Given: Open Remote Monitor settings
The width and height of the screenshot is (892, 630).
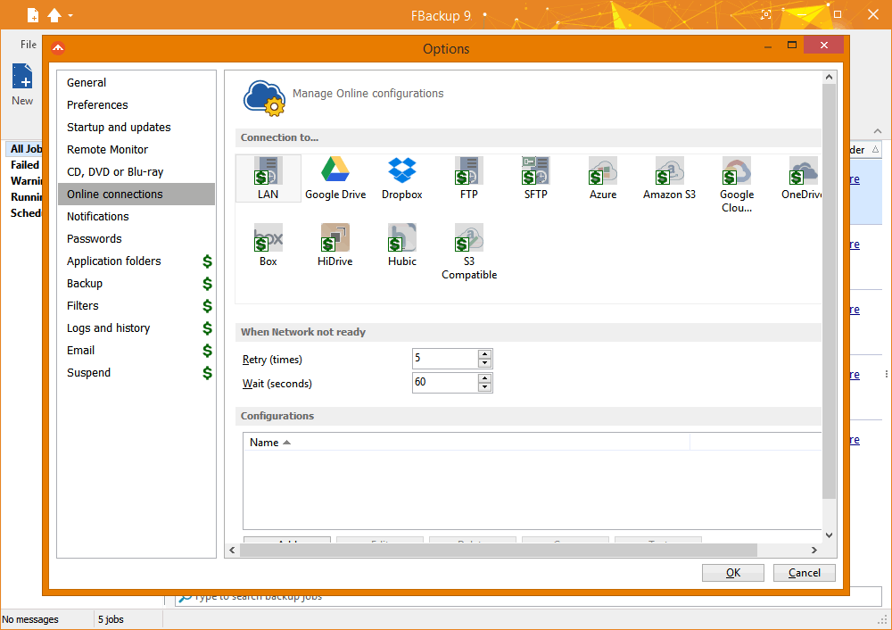Looking at the screenshot, I should 136,149.
